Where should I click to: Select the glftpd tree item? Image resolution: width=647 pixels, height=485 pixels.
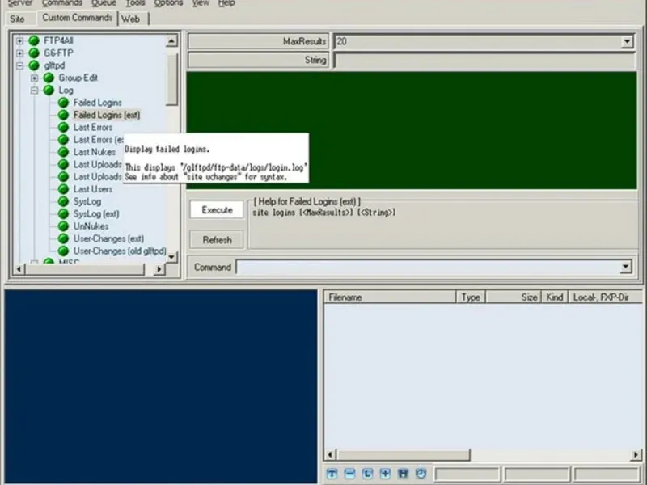point(54,65)
